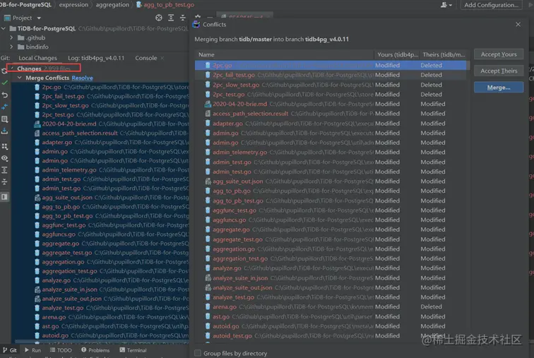Image resolution: width=534 pixels, height=358 pixels.
Task: Select 2pc.go row in Conflicts dialog
Action: pos(331,66)
